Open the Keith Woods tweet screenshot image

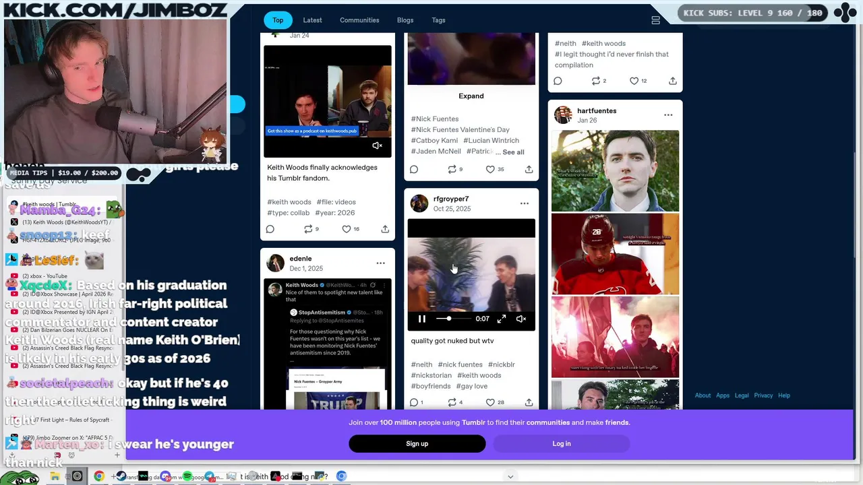point(328,344)
